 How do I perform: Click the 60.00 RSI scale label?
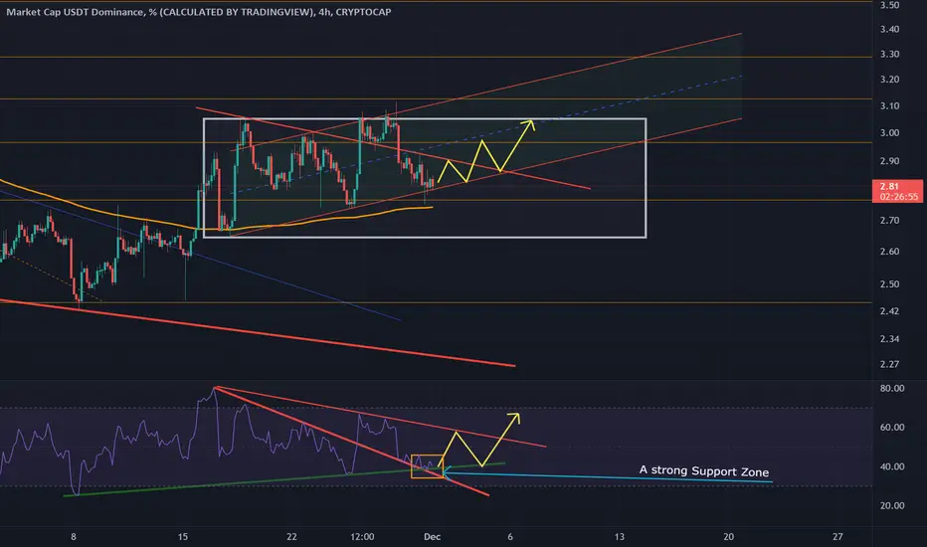click(x=892, y=427)
